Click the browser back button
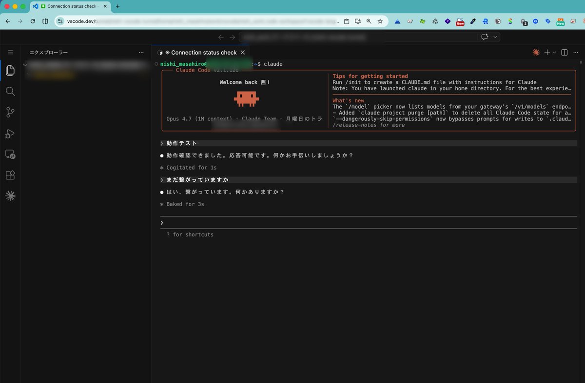 coord(8,21)
